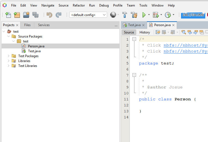Expand the Libraries tree node
The width and height of the screenshot is (208, 142).
8,61
